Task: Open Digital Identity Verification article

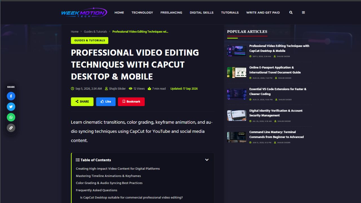Action: pos(276,113)
